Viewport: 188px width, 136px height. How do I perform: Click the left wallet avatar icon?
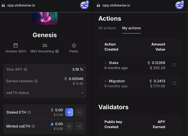coord(84,5)
